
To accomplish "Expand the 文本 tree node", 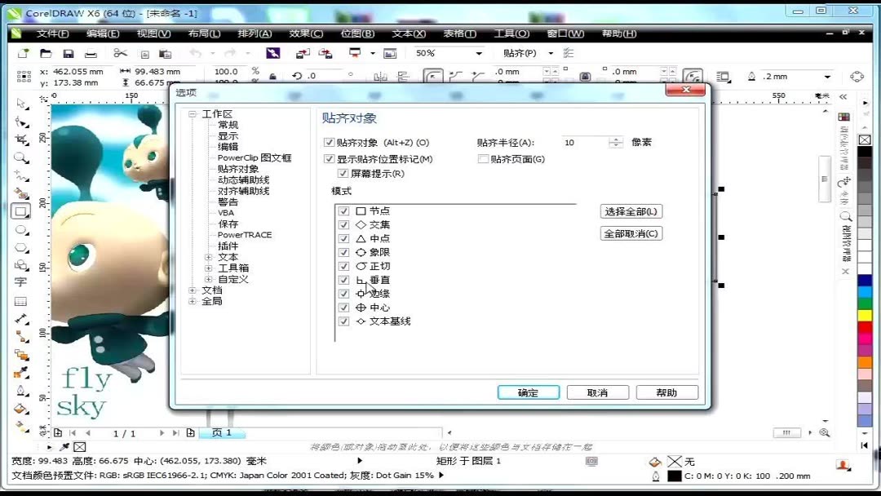I will pyautogui.click(x=208, y=256).
